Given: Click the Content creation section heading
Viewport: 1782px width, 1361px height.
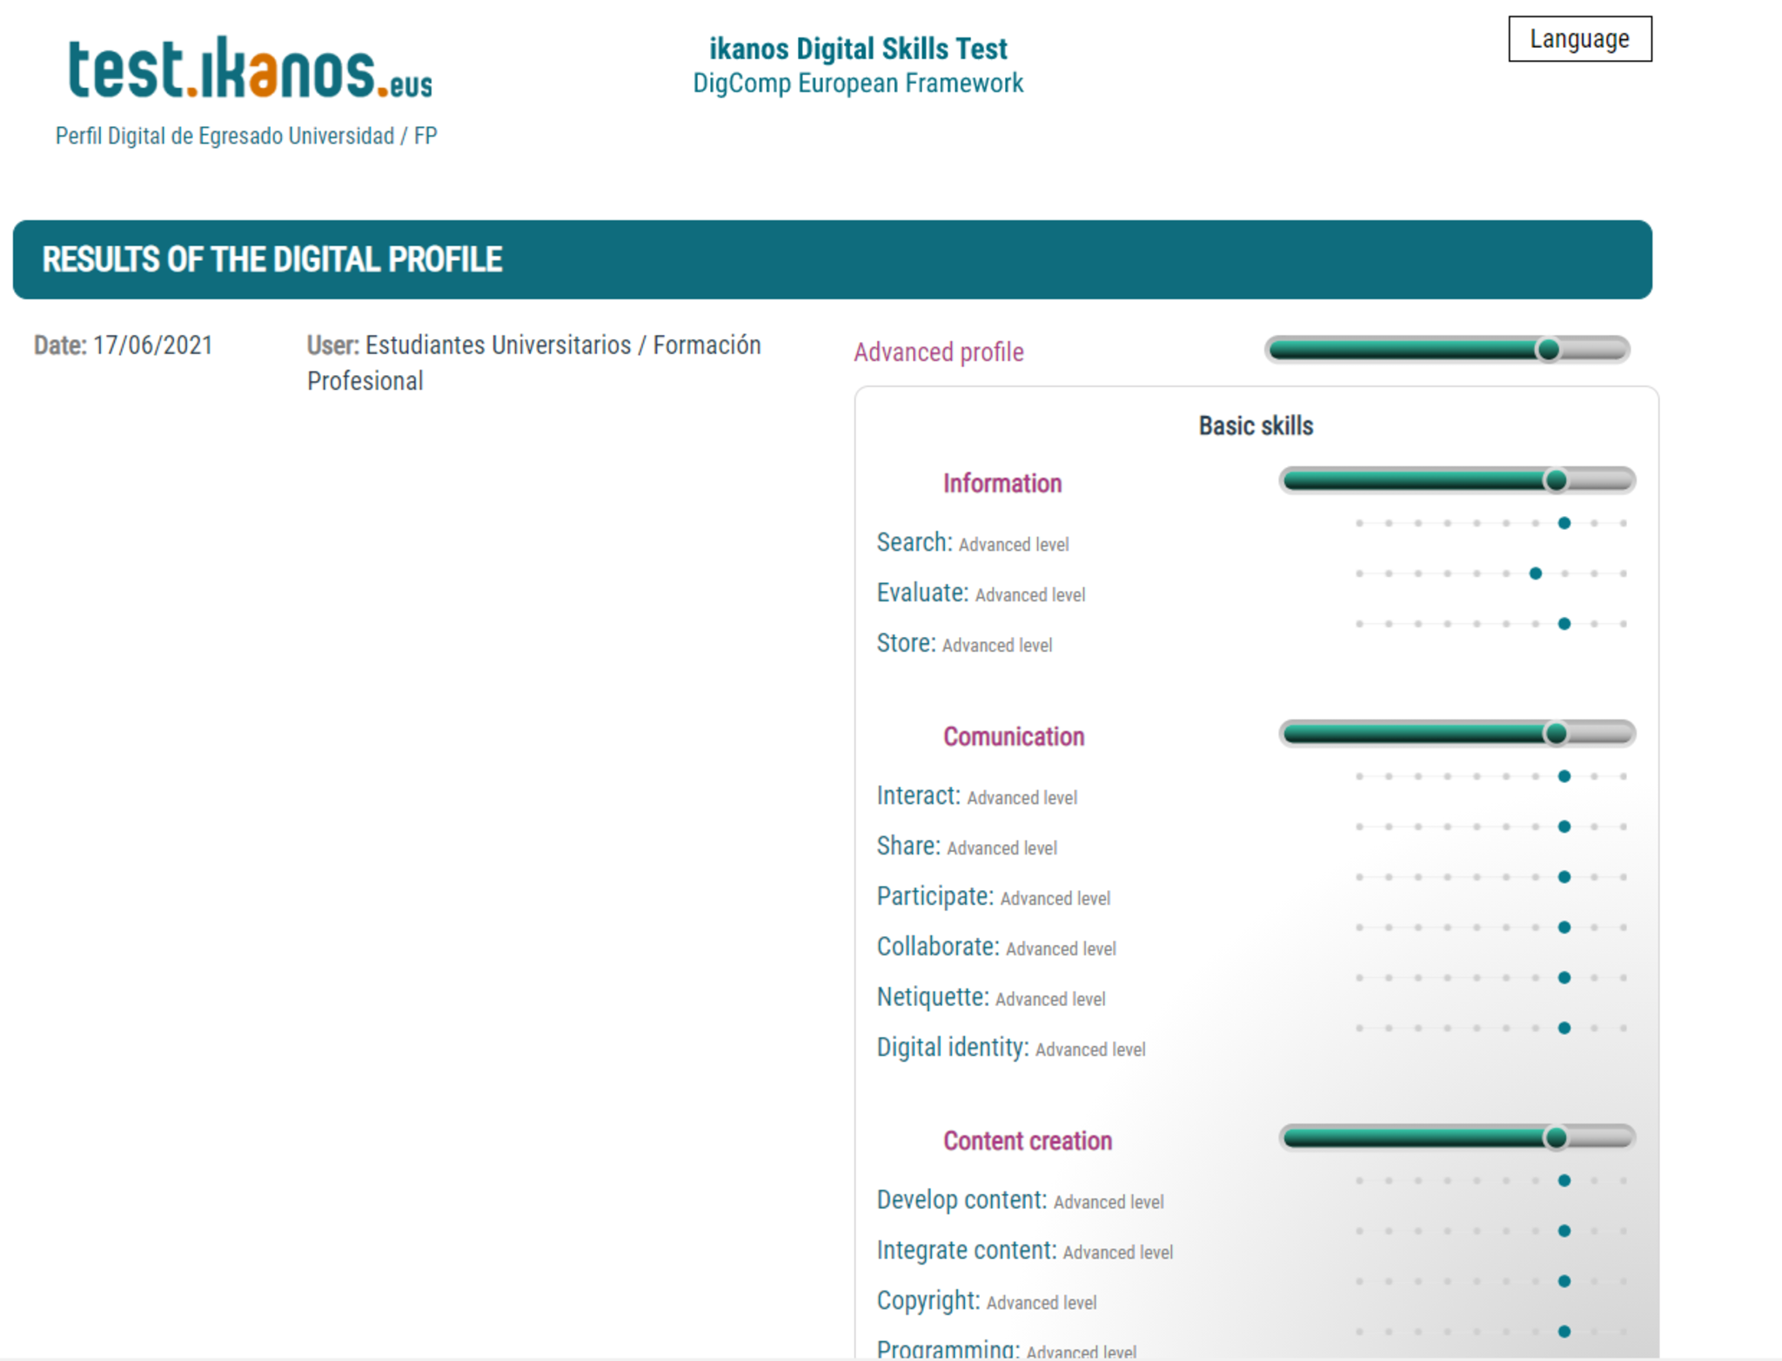Looking at the screenshot, I should [x=1027, y=1141].
